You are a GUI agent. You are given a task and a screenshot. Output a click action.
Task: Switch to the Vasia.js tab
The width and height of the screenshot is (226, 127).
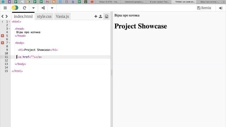tap(63, 17)
